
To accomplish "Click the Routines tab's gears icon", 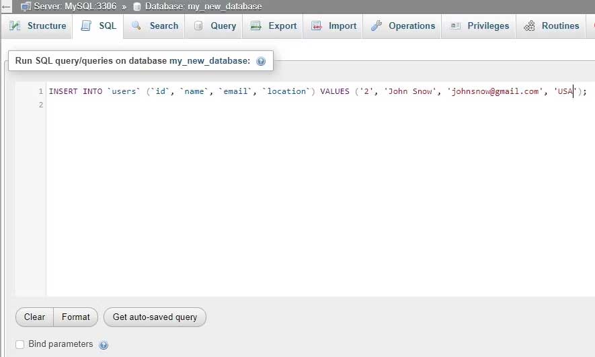I will coord(529,25).
